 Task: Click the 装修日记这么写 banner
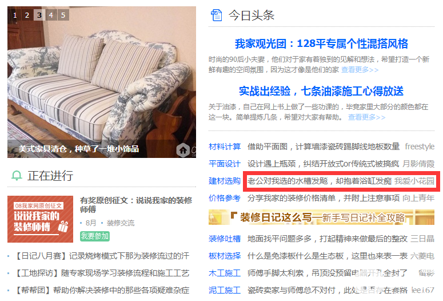point(321,217)
